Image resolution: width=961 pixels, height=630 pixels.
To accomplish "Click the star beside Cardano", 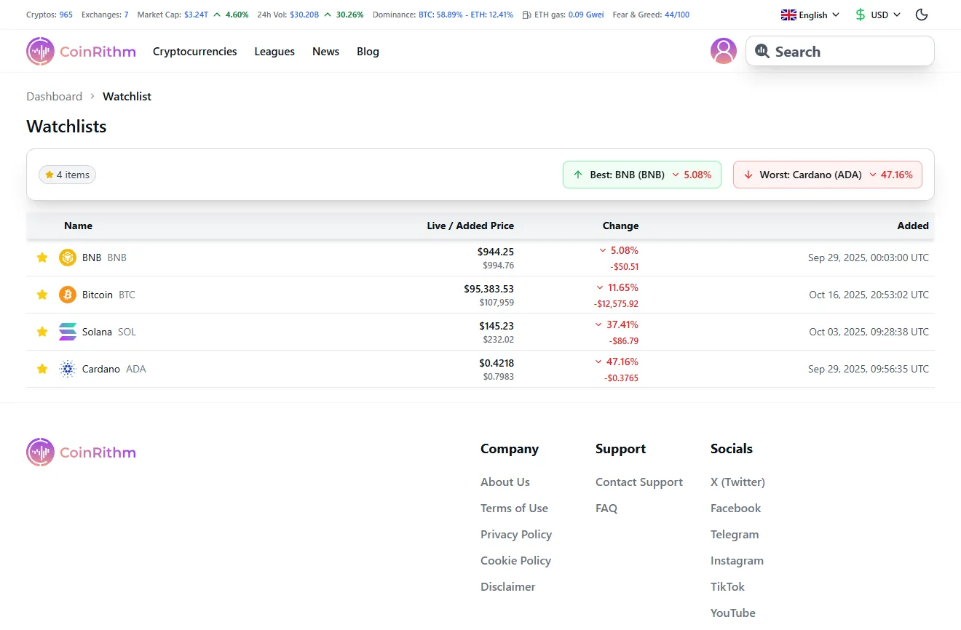I will [41, 369].
